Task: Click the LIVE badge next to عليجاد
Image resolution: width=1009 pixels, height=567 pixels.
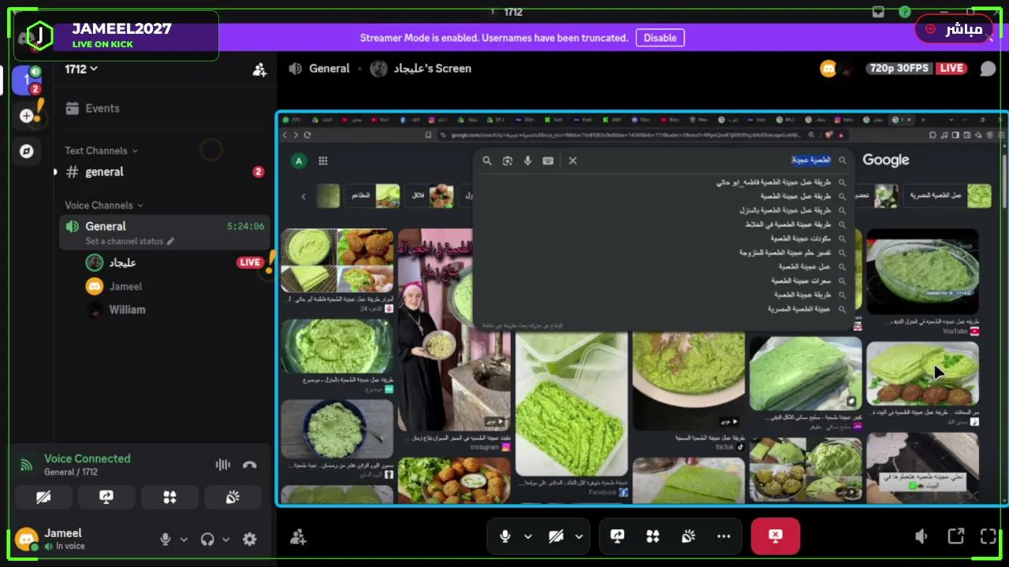Action: [x=250, y=262]
